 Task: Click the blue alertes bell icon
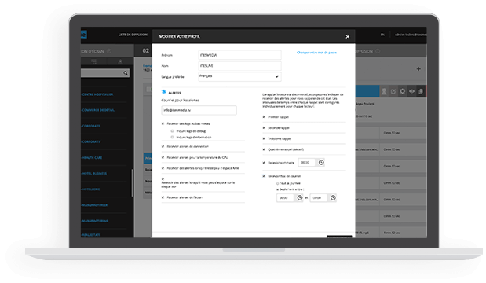coord(163,92)
